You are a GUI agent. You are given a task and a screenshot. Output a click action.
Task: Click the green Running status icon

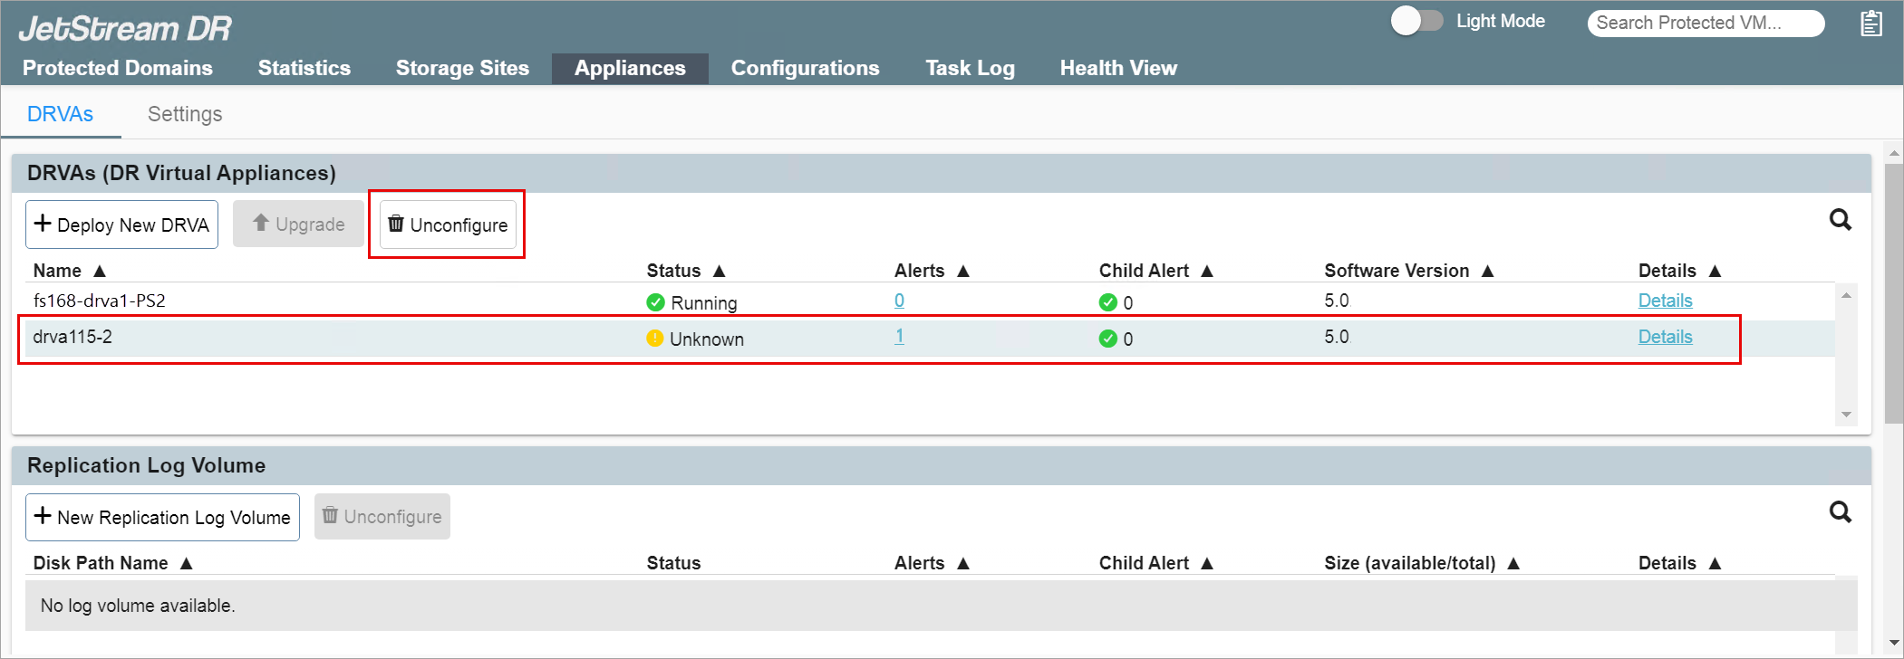click(x=655, y=302)
